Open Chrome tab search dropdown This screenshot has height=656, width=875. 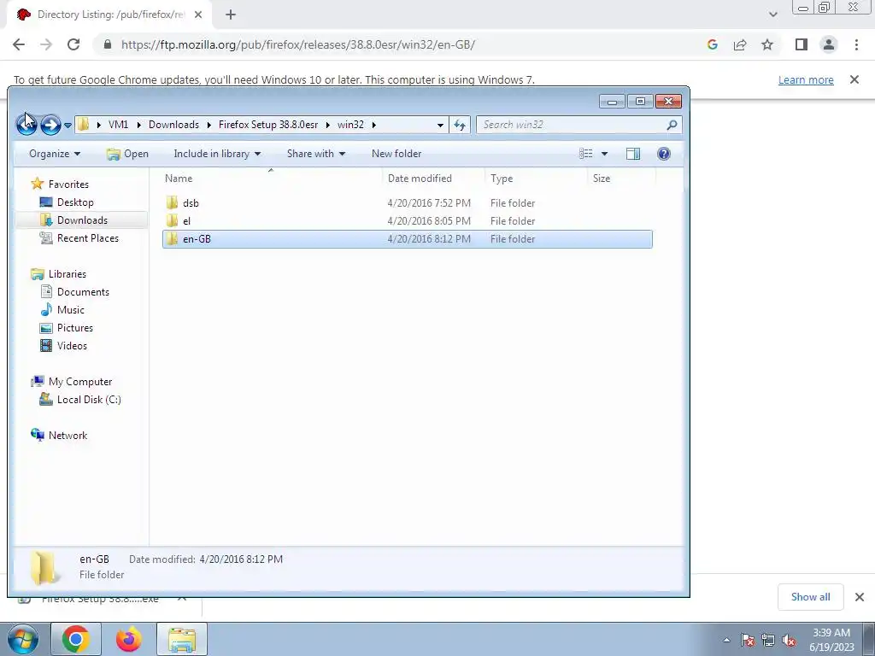click(772, 15)
